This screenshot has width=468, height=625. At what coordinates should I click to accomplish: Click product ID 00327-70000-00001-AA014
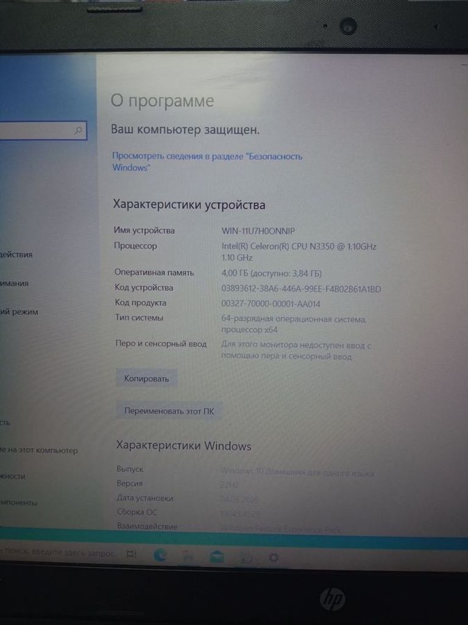[271, 304]
